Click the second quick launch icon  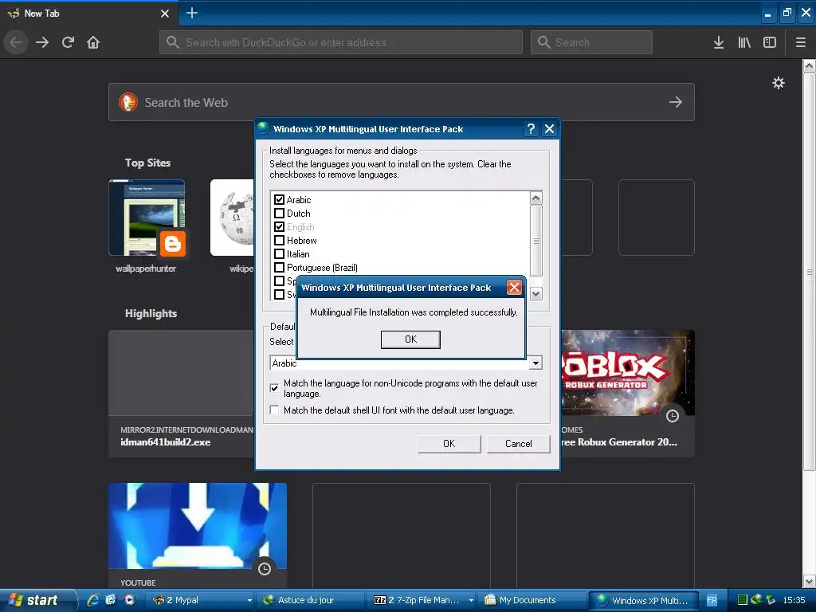111,599
